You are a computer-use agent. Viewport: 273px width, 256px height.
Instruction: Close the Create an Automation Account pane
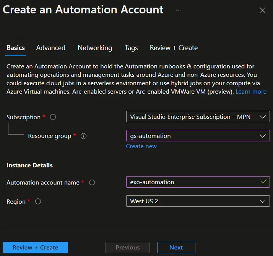[262, 10]
